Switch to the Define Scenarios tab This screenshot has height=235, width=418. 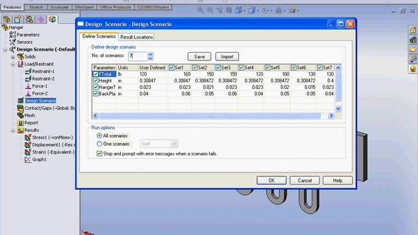[99, 37]
